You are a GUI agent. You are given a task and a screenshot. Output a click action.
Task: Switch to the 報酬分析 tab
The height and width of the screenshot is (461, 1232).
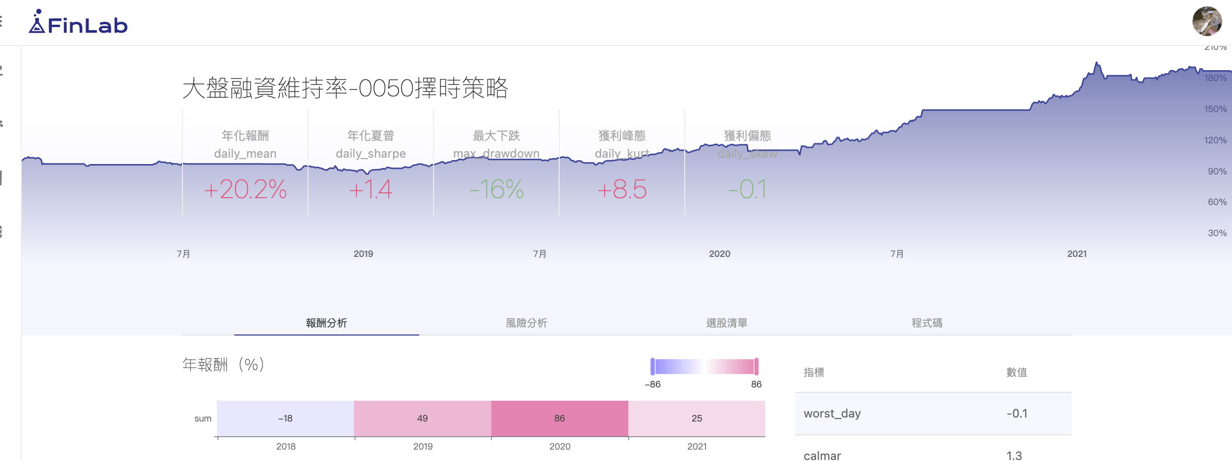tap(326, 323)
